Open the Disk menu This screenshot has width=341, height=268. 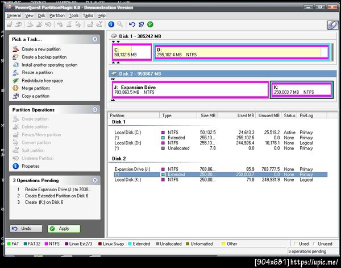pyautogui.click(x=41, y=15)
